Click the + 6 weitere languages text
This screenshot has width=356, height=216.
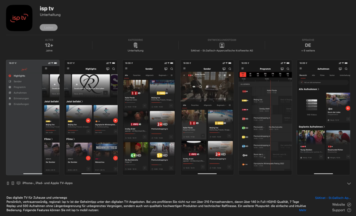coord(308,51)
